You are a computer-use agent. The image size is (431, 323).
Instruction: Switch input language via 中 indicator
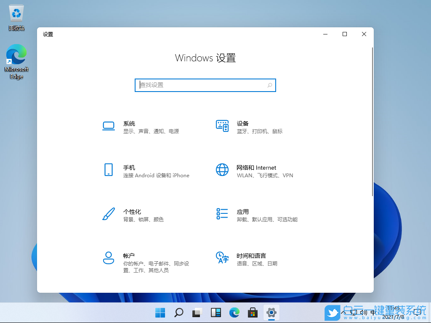pyautogui.click(x=373, y=313)
